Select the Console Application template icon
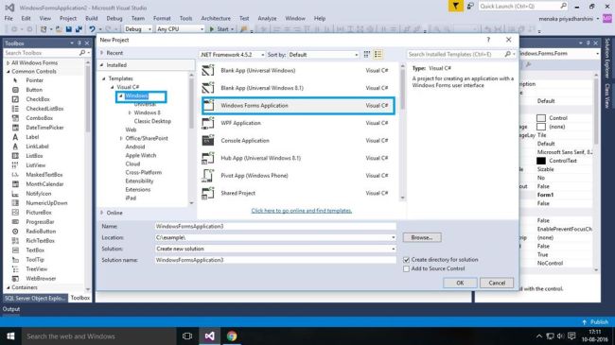The width and height of the screenshot is (615, 345). point(208,140)
